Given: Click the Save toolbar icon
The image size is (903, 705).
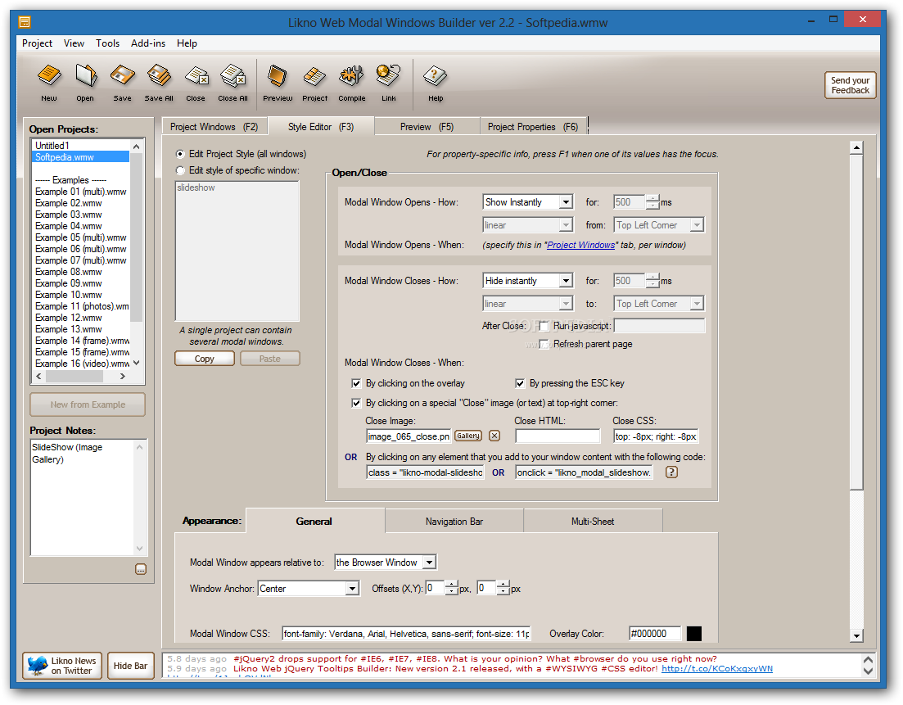Looking at the screenshot, I should (x=122, y=83).
